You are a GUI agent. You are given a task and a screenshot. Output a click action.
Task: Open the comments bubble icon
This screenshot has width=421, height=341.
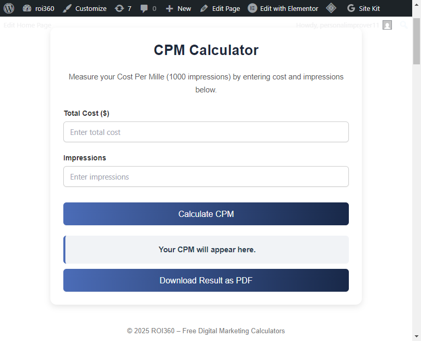click(144, 8)
